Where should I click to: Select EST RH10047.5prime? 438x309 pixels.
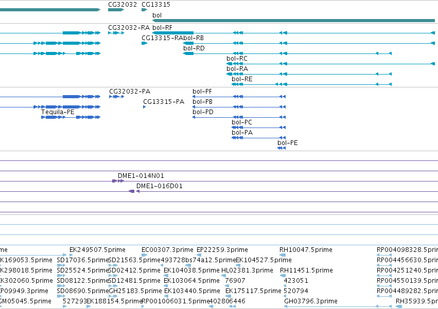[306, 250]
